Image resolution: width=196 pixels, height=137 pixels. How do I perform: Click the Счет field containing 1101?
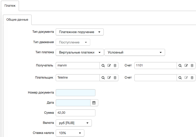tap(156, 65)
